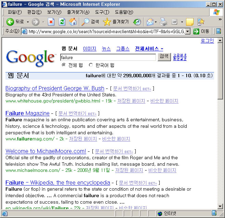Screen dimensions: 225x218
Task: Open 비슷한 페이지 for failuremag.com result
Action: 116,139
